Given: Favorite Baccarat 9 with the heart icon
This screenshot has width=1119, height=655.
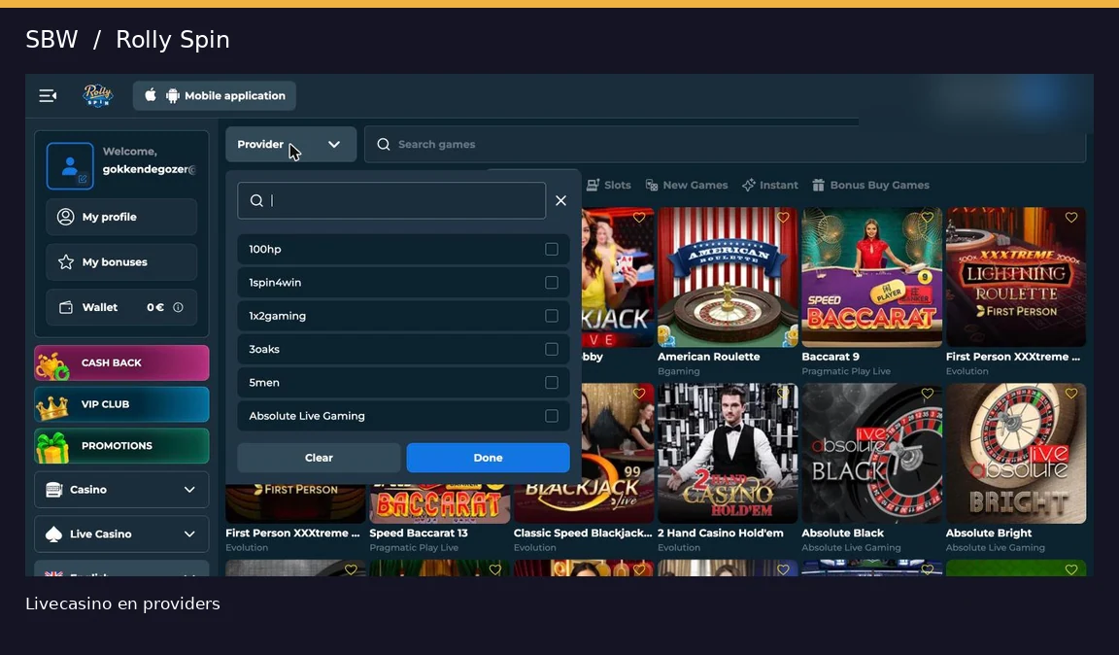Looking at the screenshot, I should (927, 218).
